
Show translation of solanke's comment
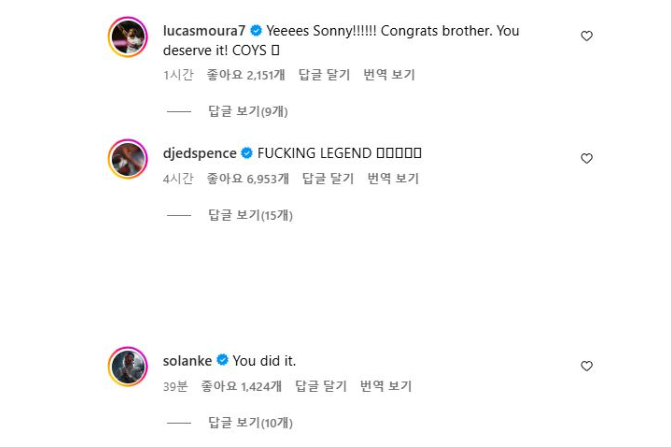(x=386, y=386)
